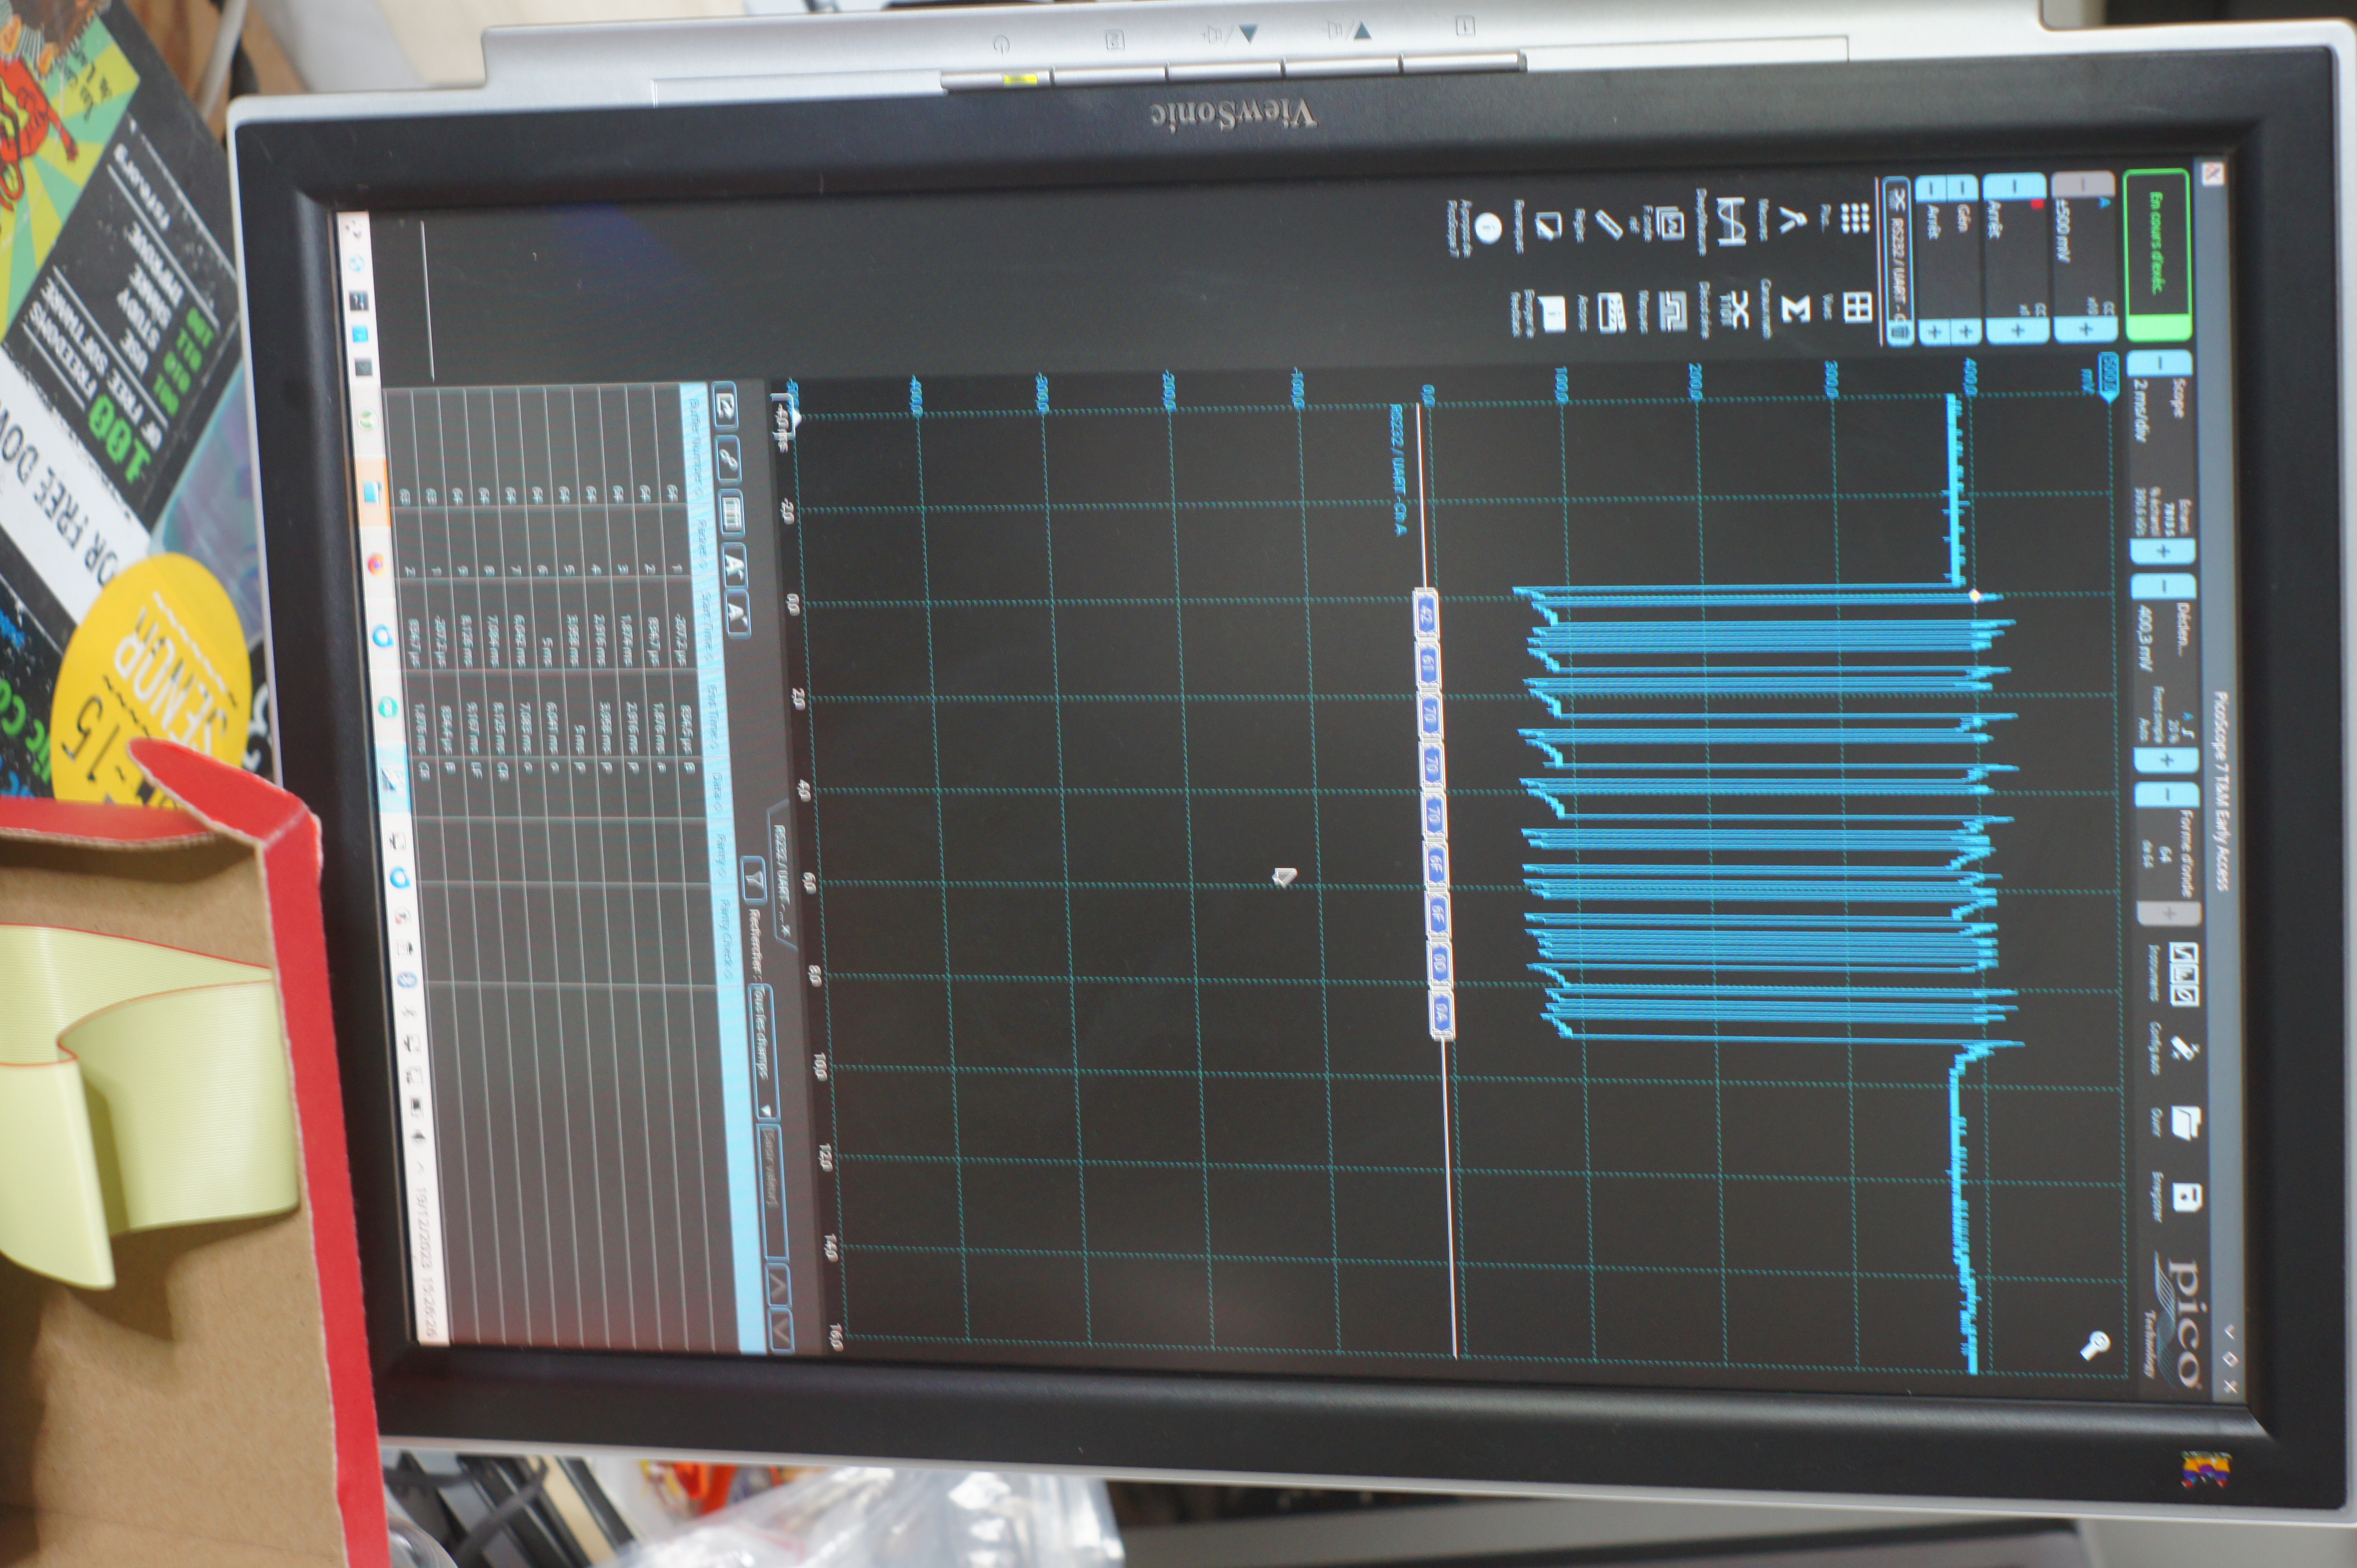Open the Vues grid layout icon
This screenshot has width=2357, height=1568.
coord(1858,308)
